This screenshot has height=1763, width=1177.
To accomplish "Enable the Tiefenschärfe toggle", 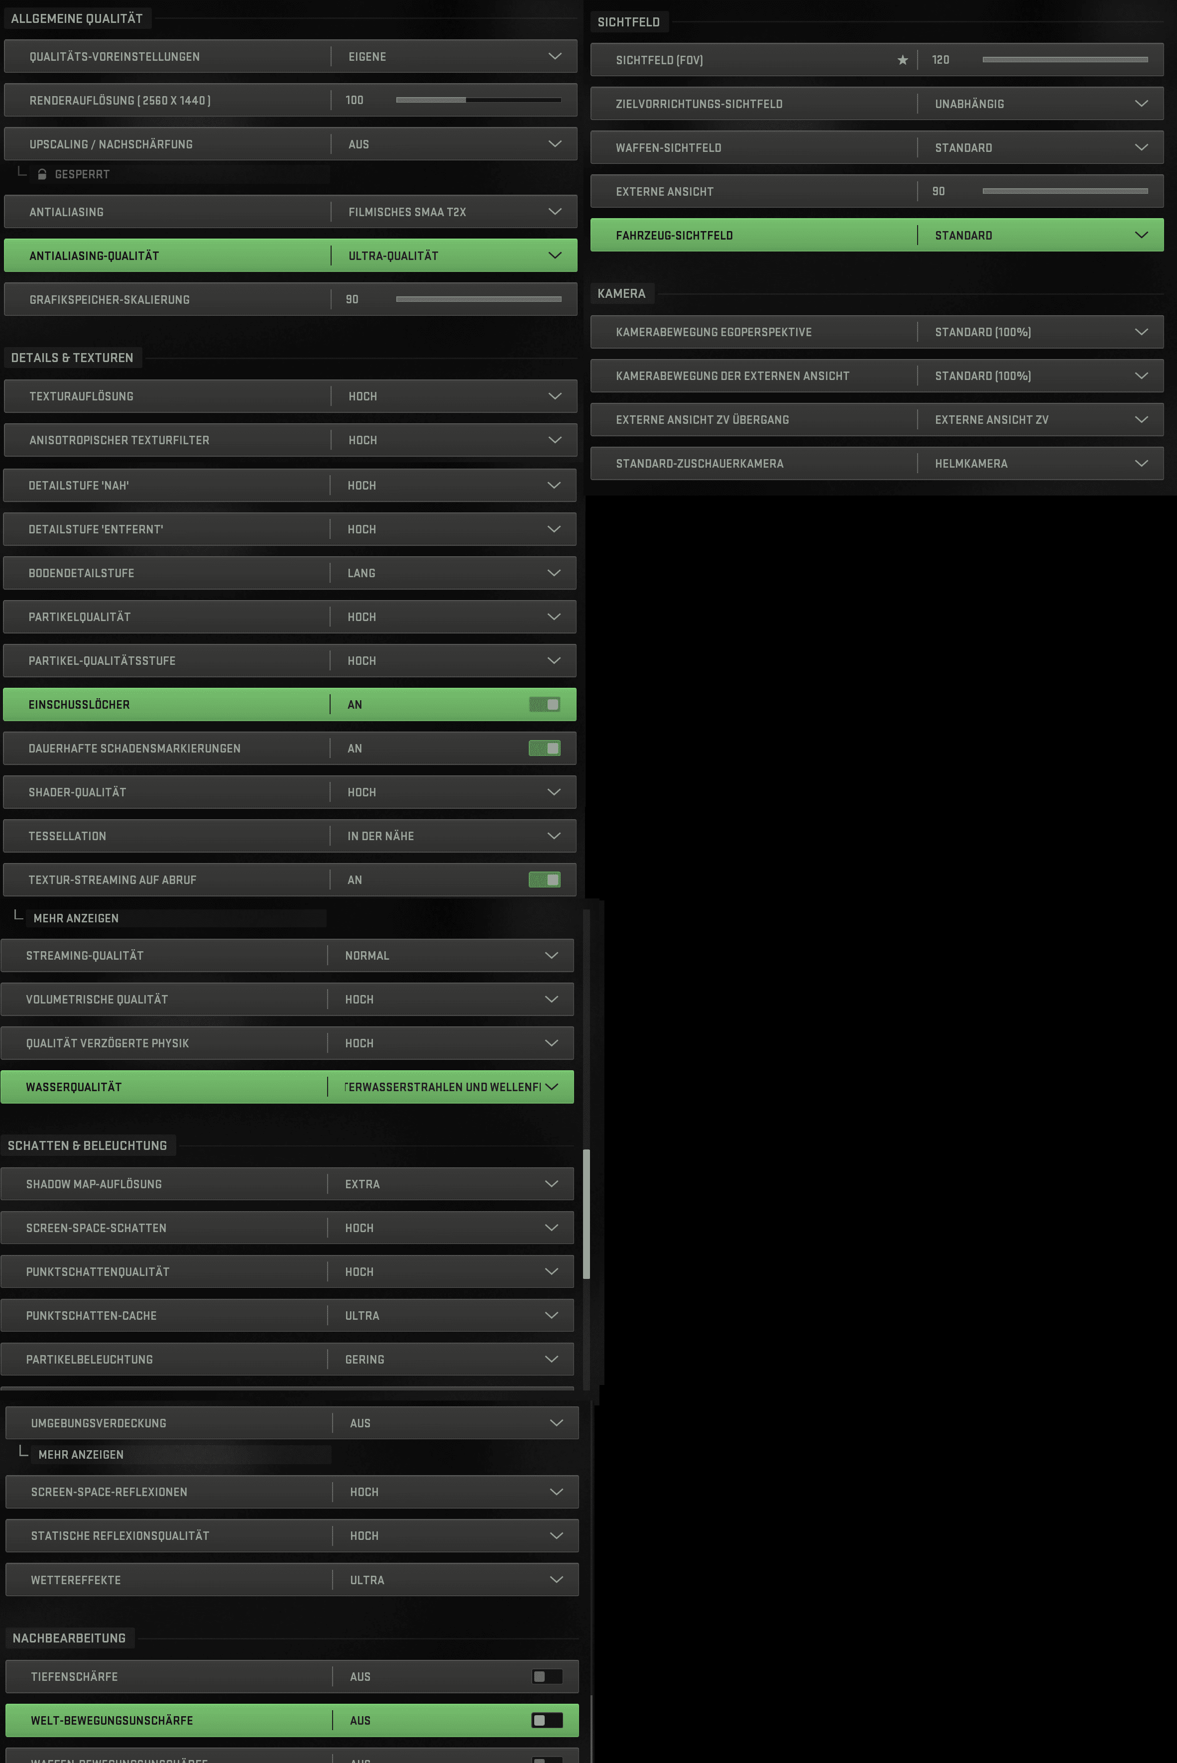I will tap(547, 1677).
